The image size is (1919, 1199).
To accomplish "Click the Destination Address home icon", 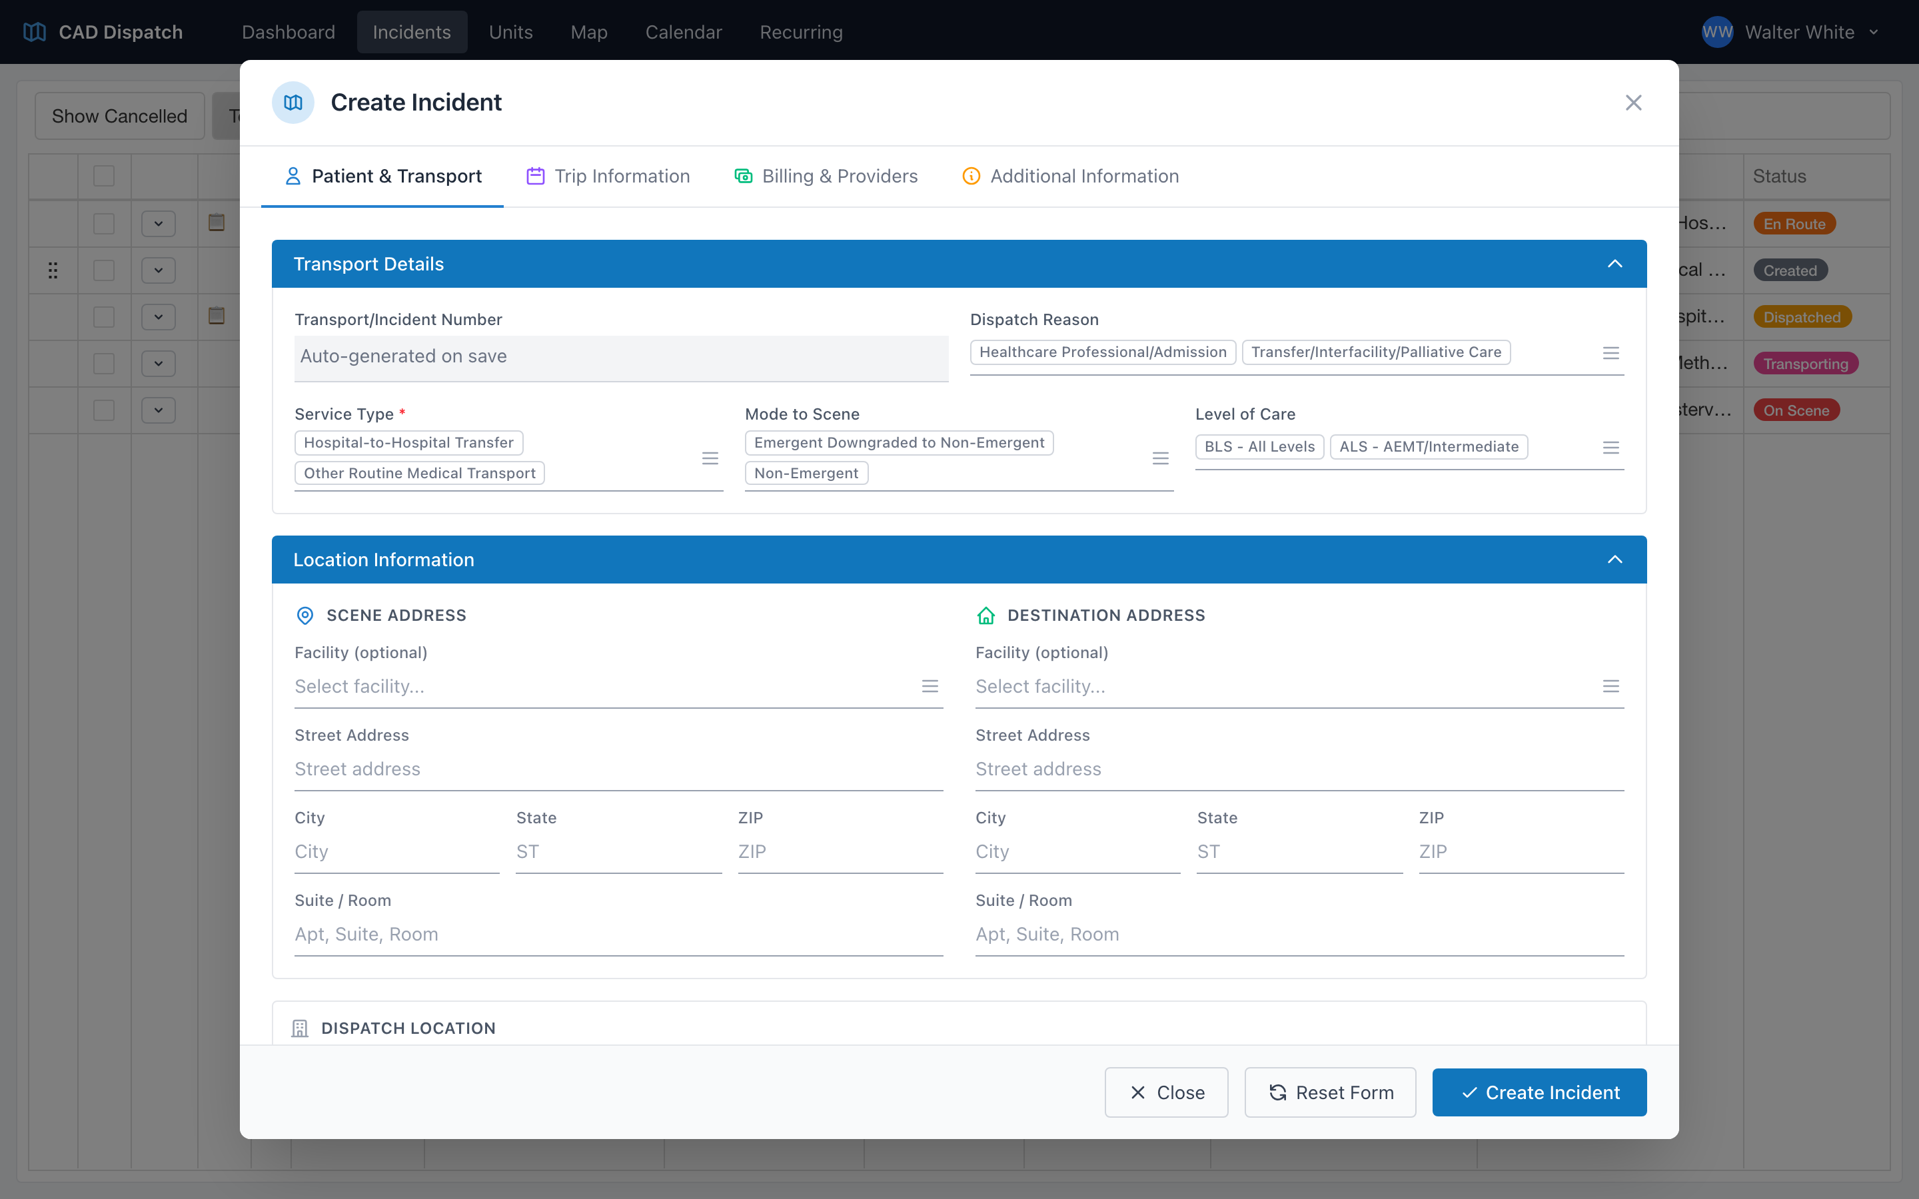I will (985, 615).
